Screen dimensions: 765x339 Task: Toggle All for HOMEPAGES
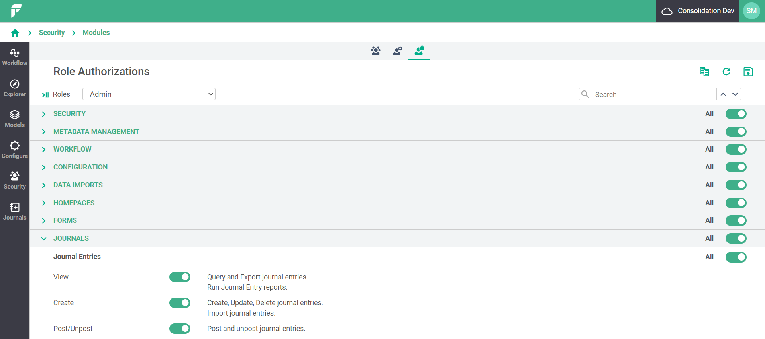[x=736, y=203]
